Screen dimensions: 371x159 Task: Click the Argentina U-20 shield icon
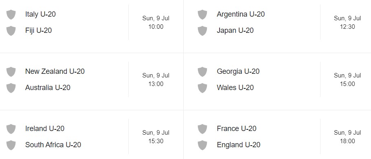tap(202, 14)
